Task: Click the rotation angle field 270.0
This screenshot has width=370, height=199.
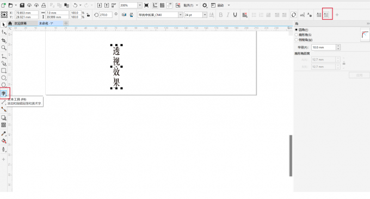Action: tap(105, 15)
